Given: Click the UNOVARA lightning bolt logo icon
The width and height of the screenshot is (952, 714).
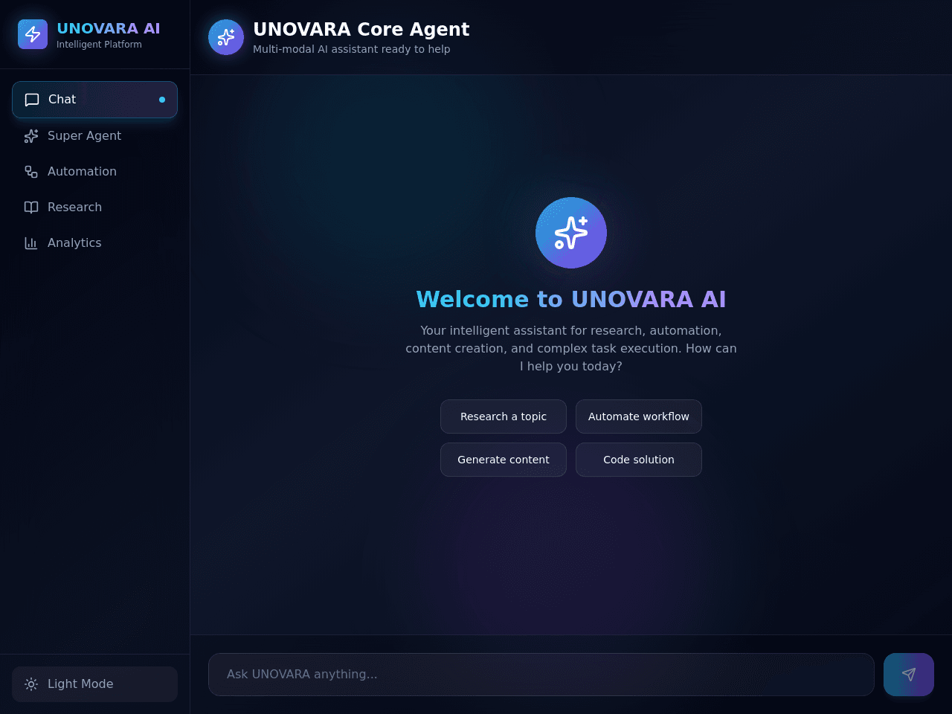Looking at the screenshot, I should [x=33, y=34].
